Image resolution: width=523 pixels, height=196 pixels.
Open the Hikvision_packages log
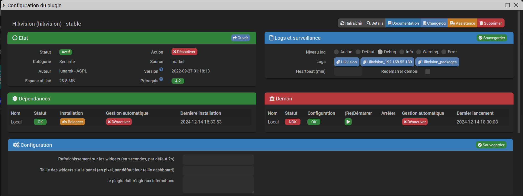437,62
